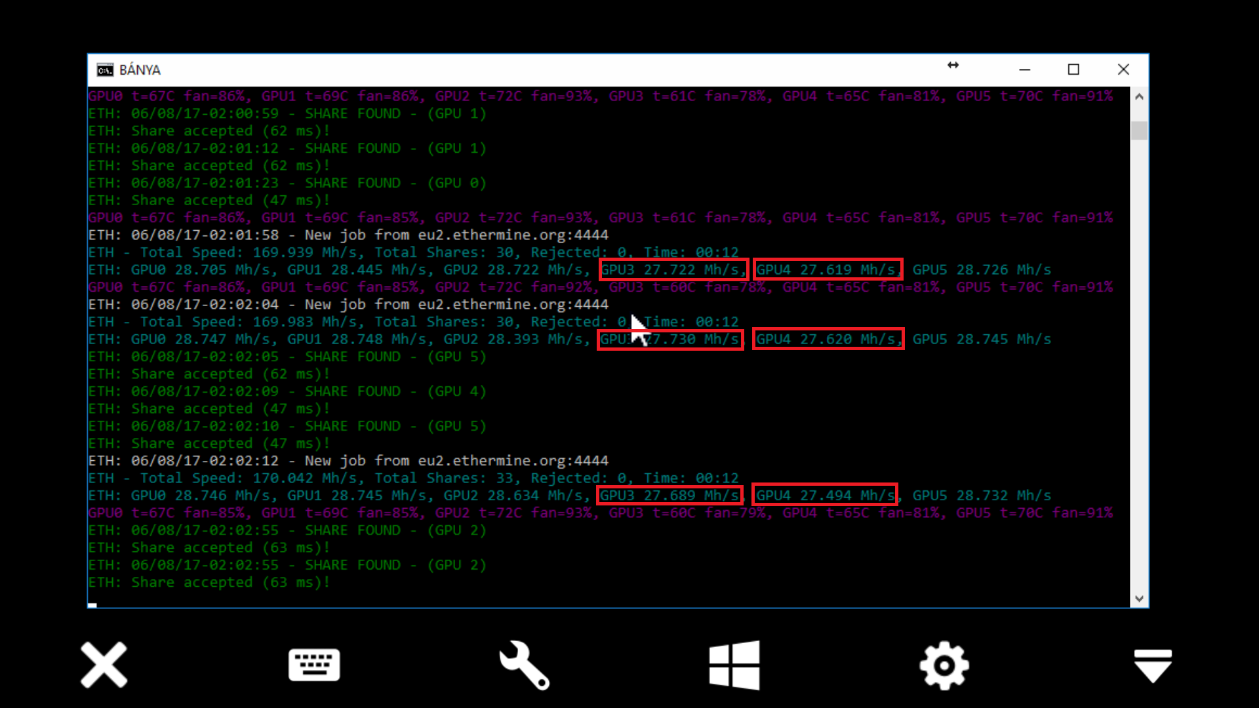The image size is (1259, 708).
Task: Click the horizontal resize arrows in title bar
Action: pos(953,65)
